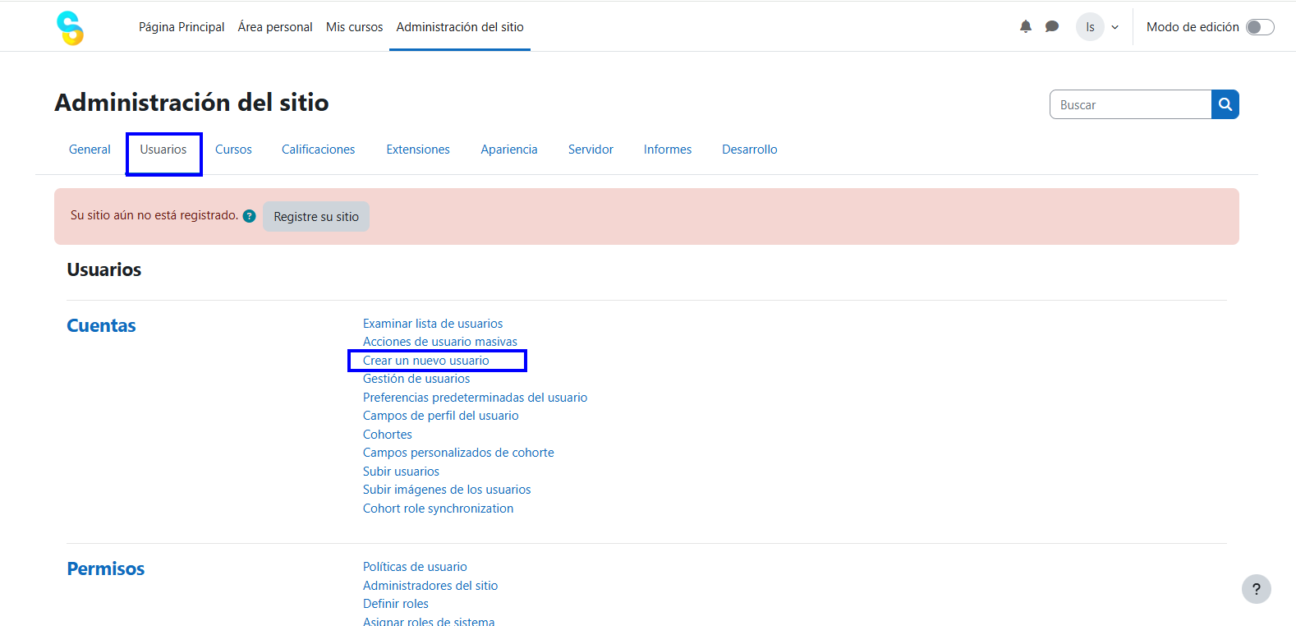Viewport: 1296px width, 626px height.
Task: Open the floating question mark help button
Action: [x=1256, y=589]
